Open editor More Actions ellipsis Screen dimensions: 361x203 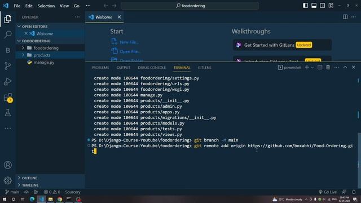(x=354, y=17)
